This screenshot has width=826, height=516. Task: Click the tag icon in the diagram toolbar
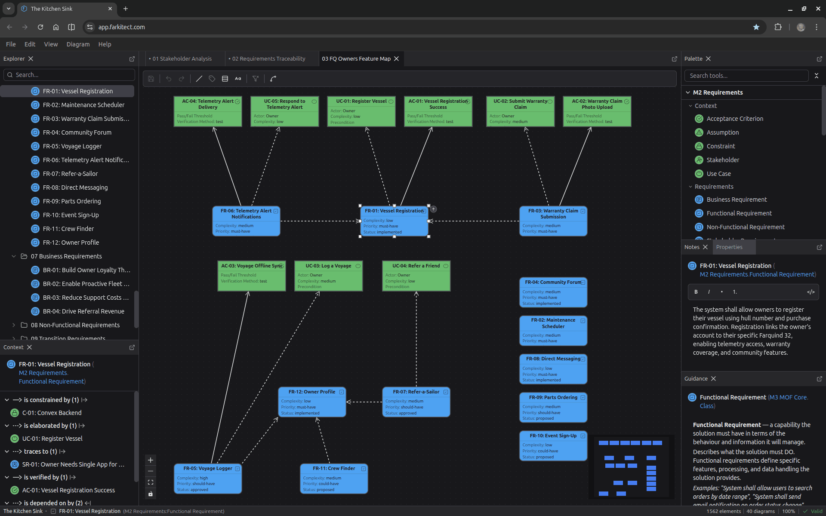click(212, 79)
